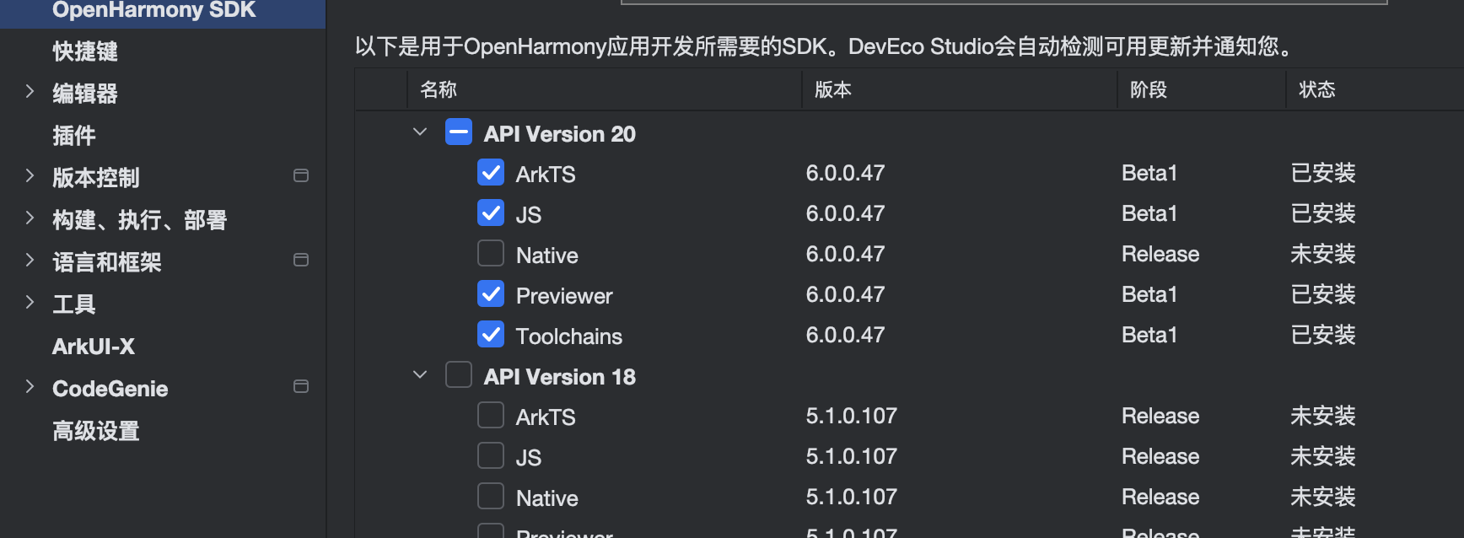The width and height of the screenshot is (1464, 538).
Task: Click project-level icon beside 语言和框架
Action: 300,260
